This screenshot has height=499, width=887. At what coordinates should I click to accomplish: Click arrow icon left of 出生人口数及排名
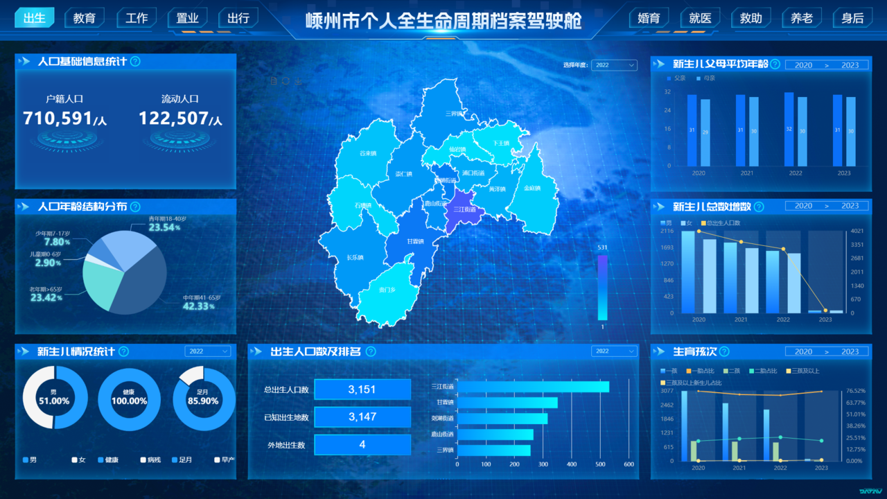click(258, 351)
